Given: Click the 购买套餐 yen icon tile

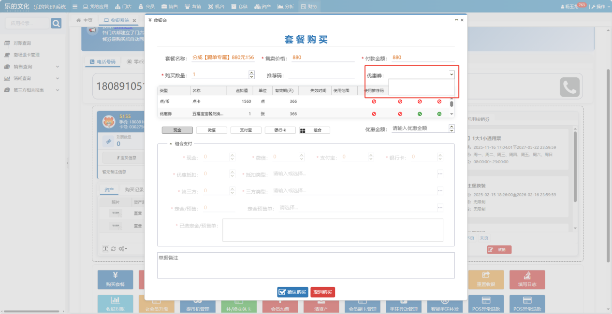Looking at the screenshot, I should tap(115, 279).
